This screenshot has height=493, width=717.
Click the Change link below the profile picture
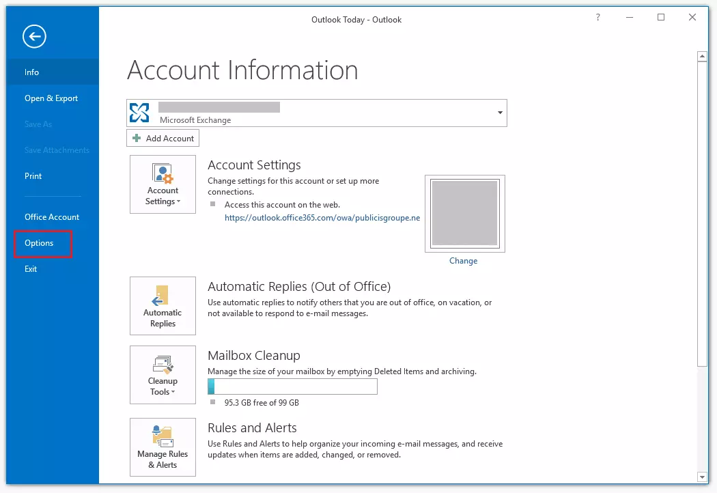coord(463,260)
